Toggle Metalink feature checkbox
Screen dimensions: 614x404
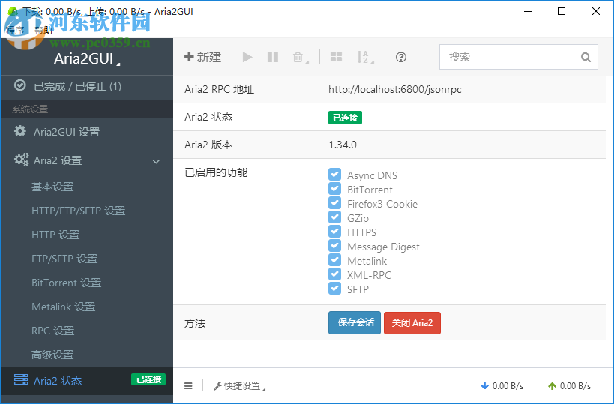pyautogui.click(x=334, y=260)
